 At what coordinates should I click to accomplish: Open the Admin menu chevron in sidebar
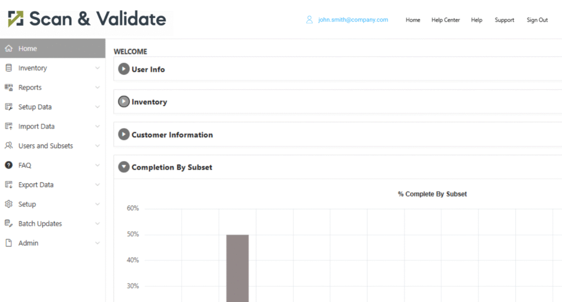coord(97,243)
